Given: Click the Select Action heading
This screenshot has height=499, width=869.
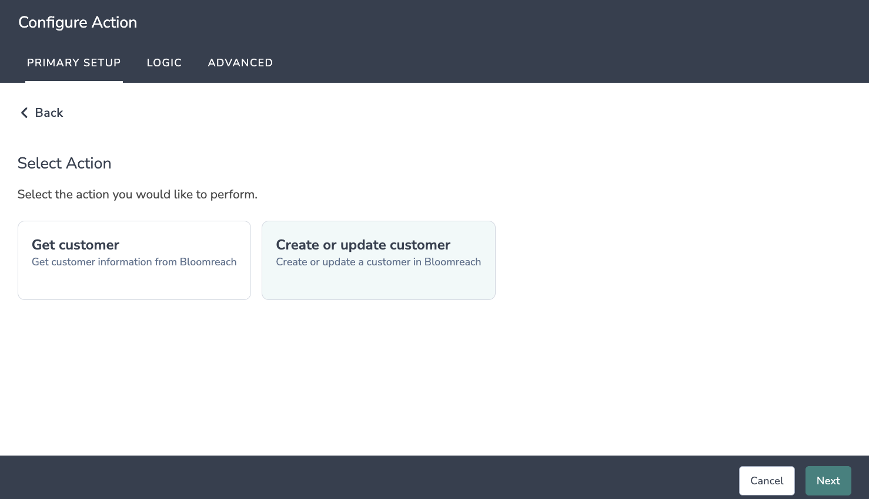Looking at the screenshot, I should click(x=65, y=163).
